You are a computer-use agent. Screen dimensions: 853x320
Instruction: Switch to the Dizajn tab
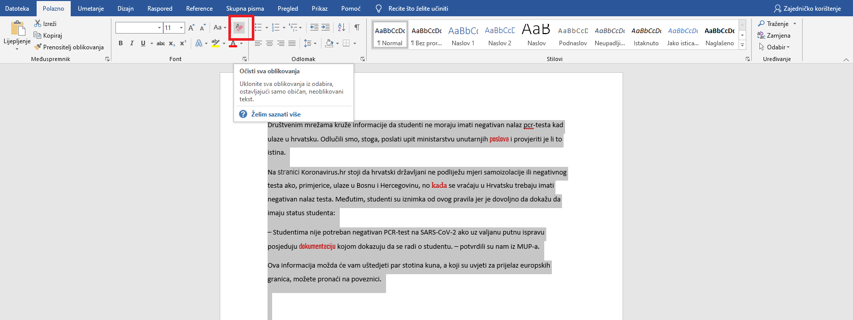click(126, 9)
